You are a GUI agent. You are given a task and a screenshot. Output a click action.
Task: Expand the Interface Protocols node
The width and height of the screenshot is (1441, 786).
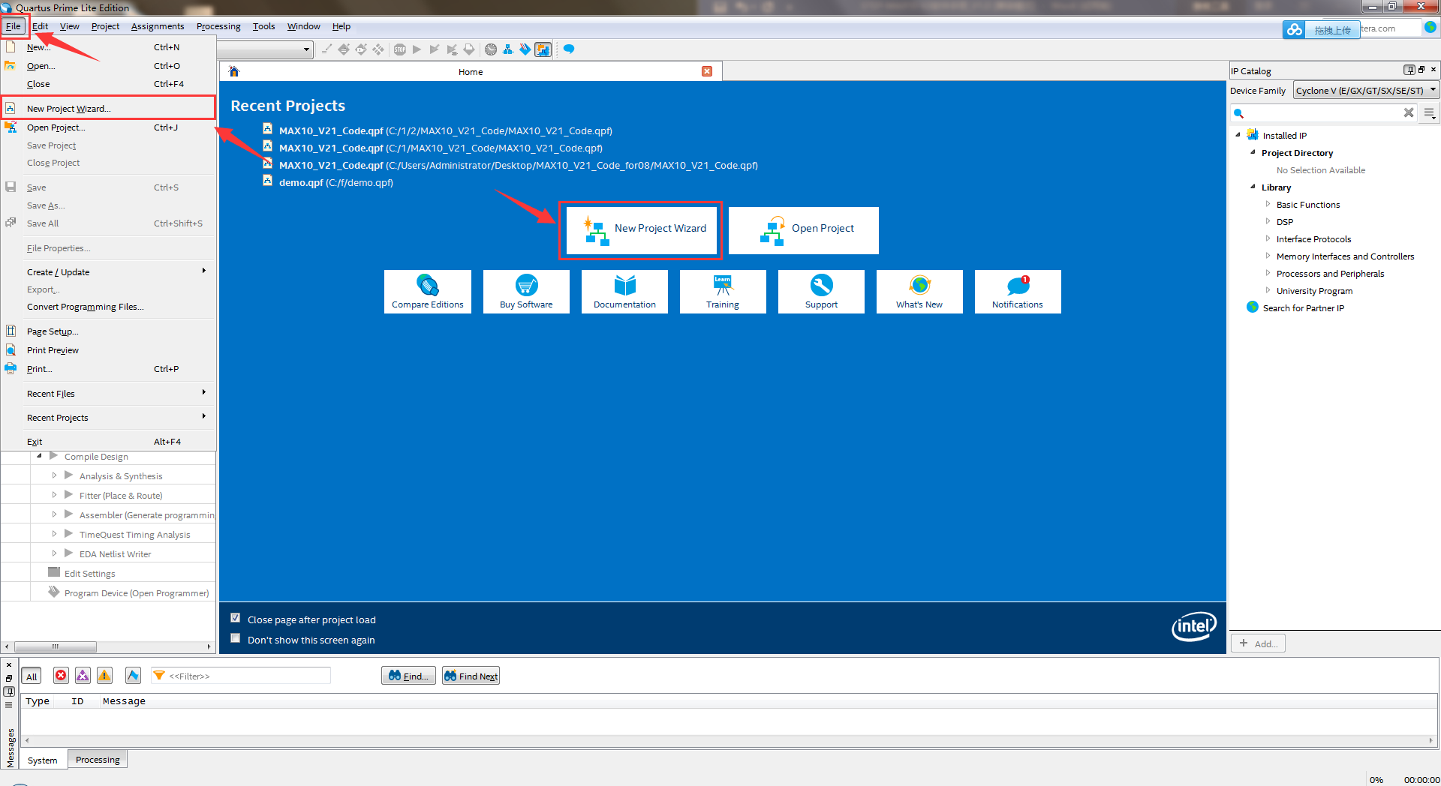point(1268,238)
